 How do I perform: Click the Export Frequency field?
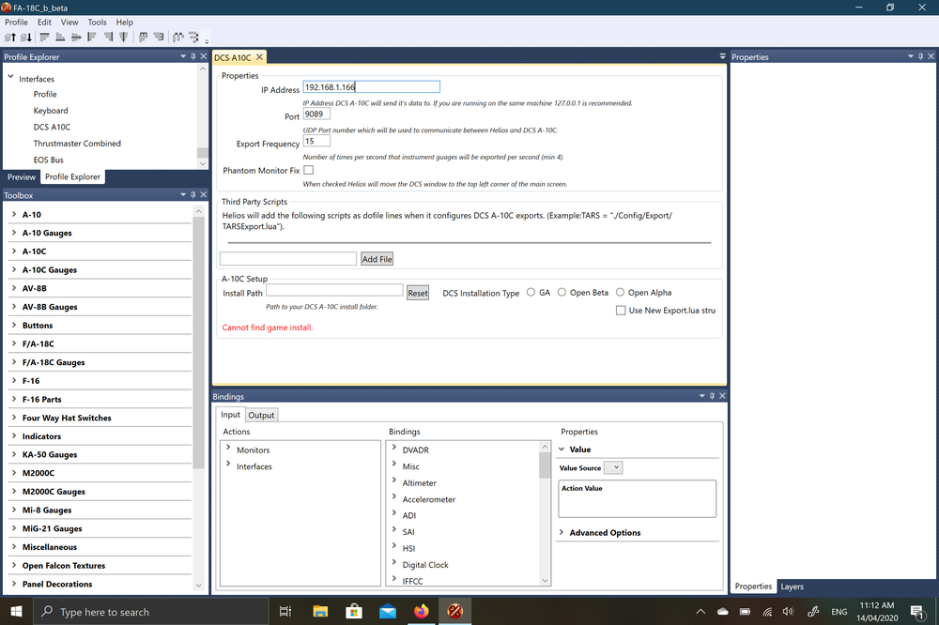316,141
